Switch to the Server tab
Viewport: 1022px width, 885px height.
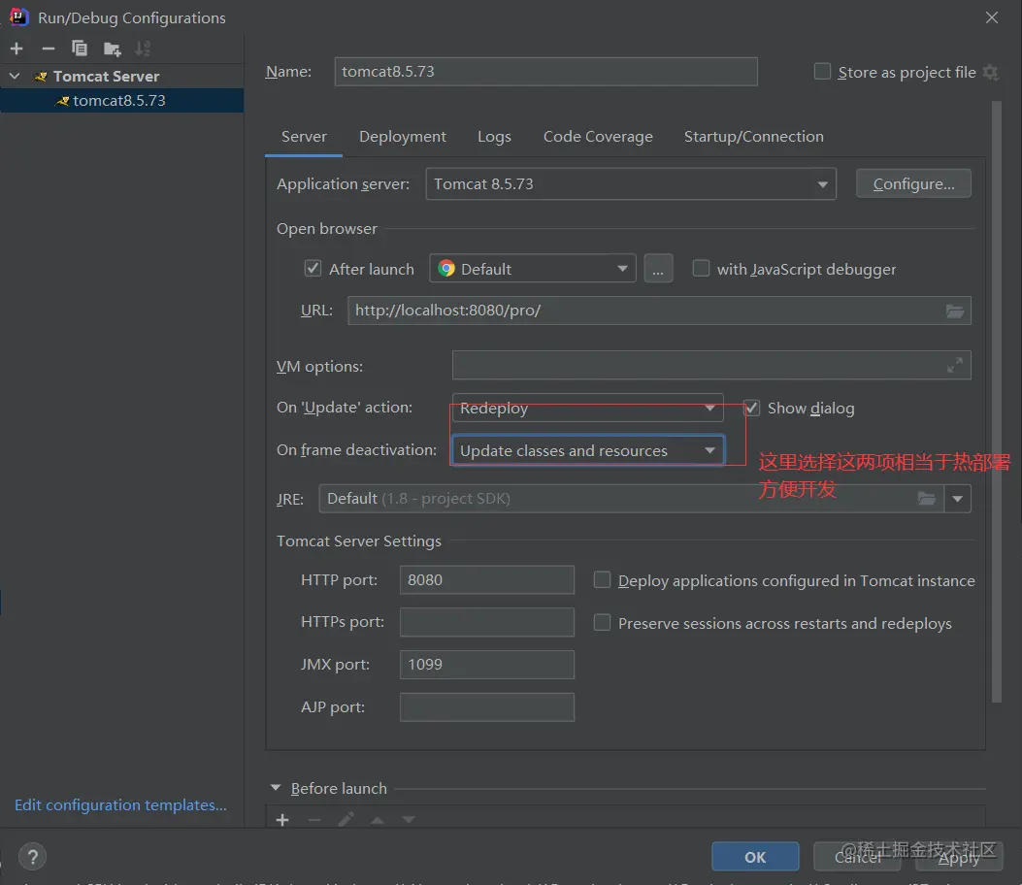click(x=304, y=137)
